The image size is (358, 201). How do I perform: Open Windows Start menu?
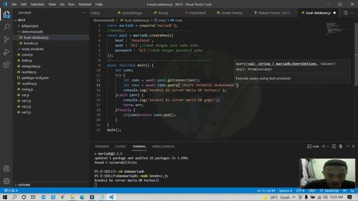(5, 197)
